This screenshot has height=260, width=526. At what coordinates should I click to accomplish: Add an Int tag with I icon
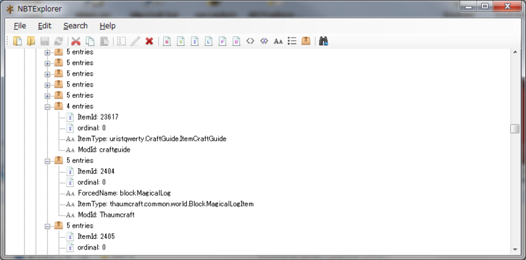click(x=195, y=41)
